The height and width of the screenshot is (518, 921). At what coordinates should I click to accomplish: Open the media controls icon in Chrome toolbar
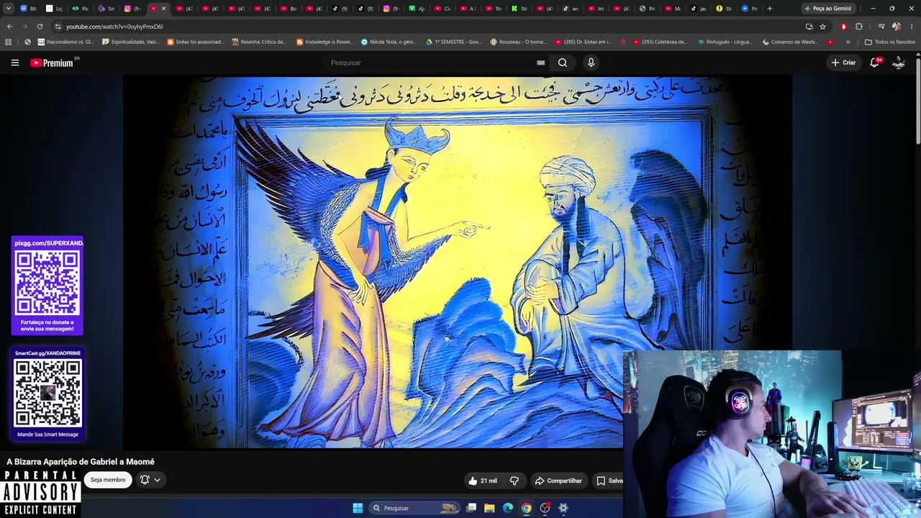tap(881, 27)
